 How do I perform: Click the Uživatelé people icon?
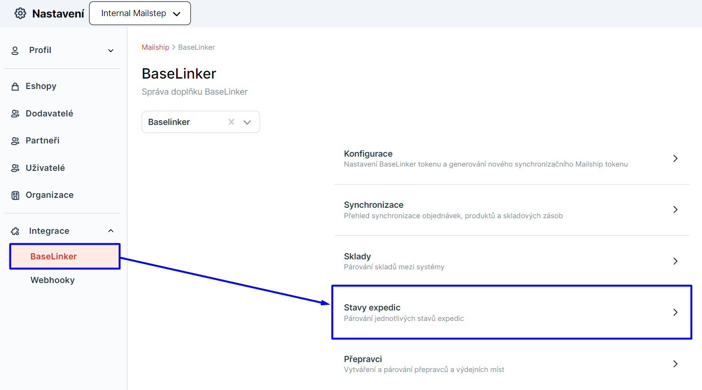pyautogui.click(x=15, y=168)
